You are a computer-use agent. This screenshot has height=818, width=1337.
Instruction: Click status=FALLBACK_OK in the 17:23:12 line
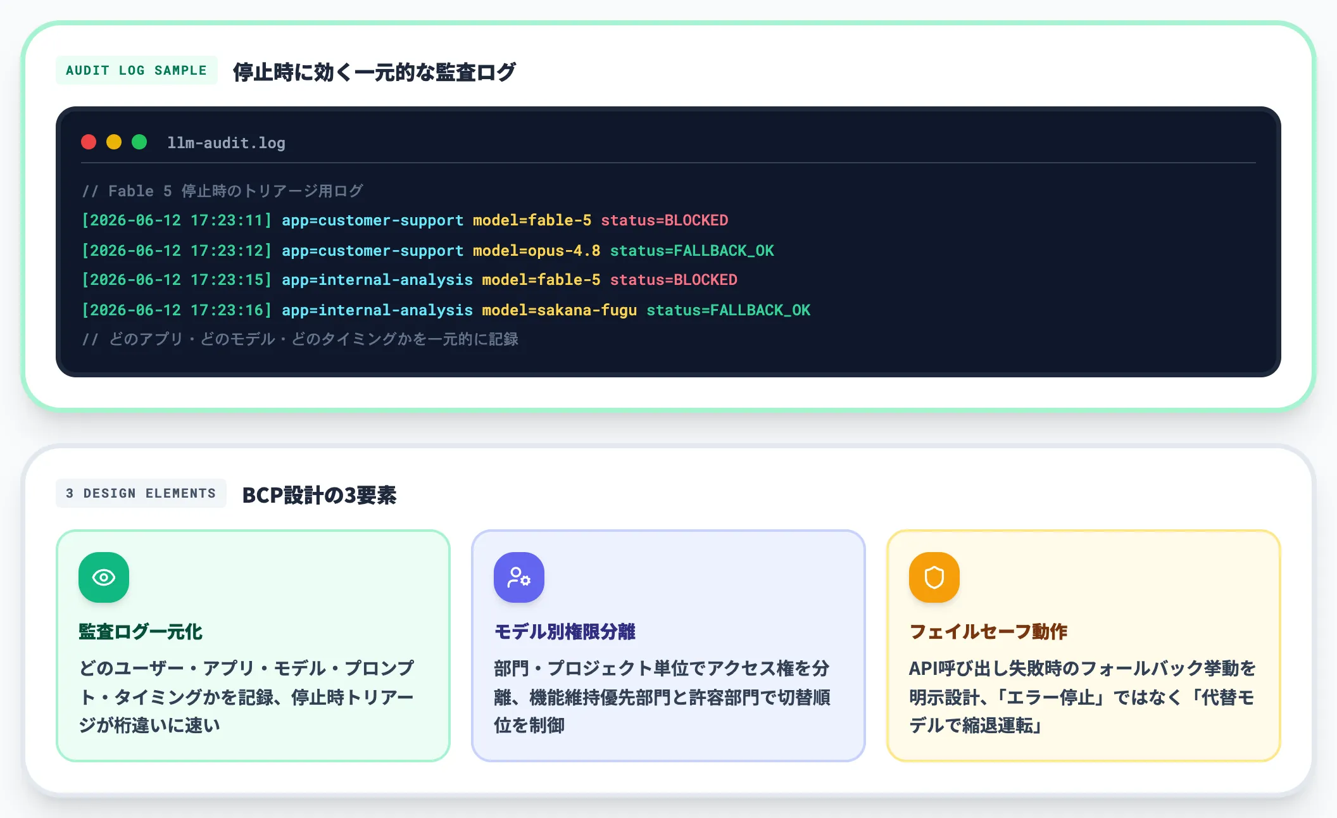[692, 251]
